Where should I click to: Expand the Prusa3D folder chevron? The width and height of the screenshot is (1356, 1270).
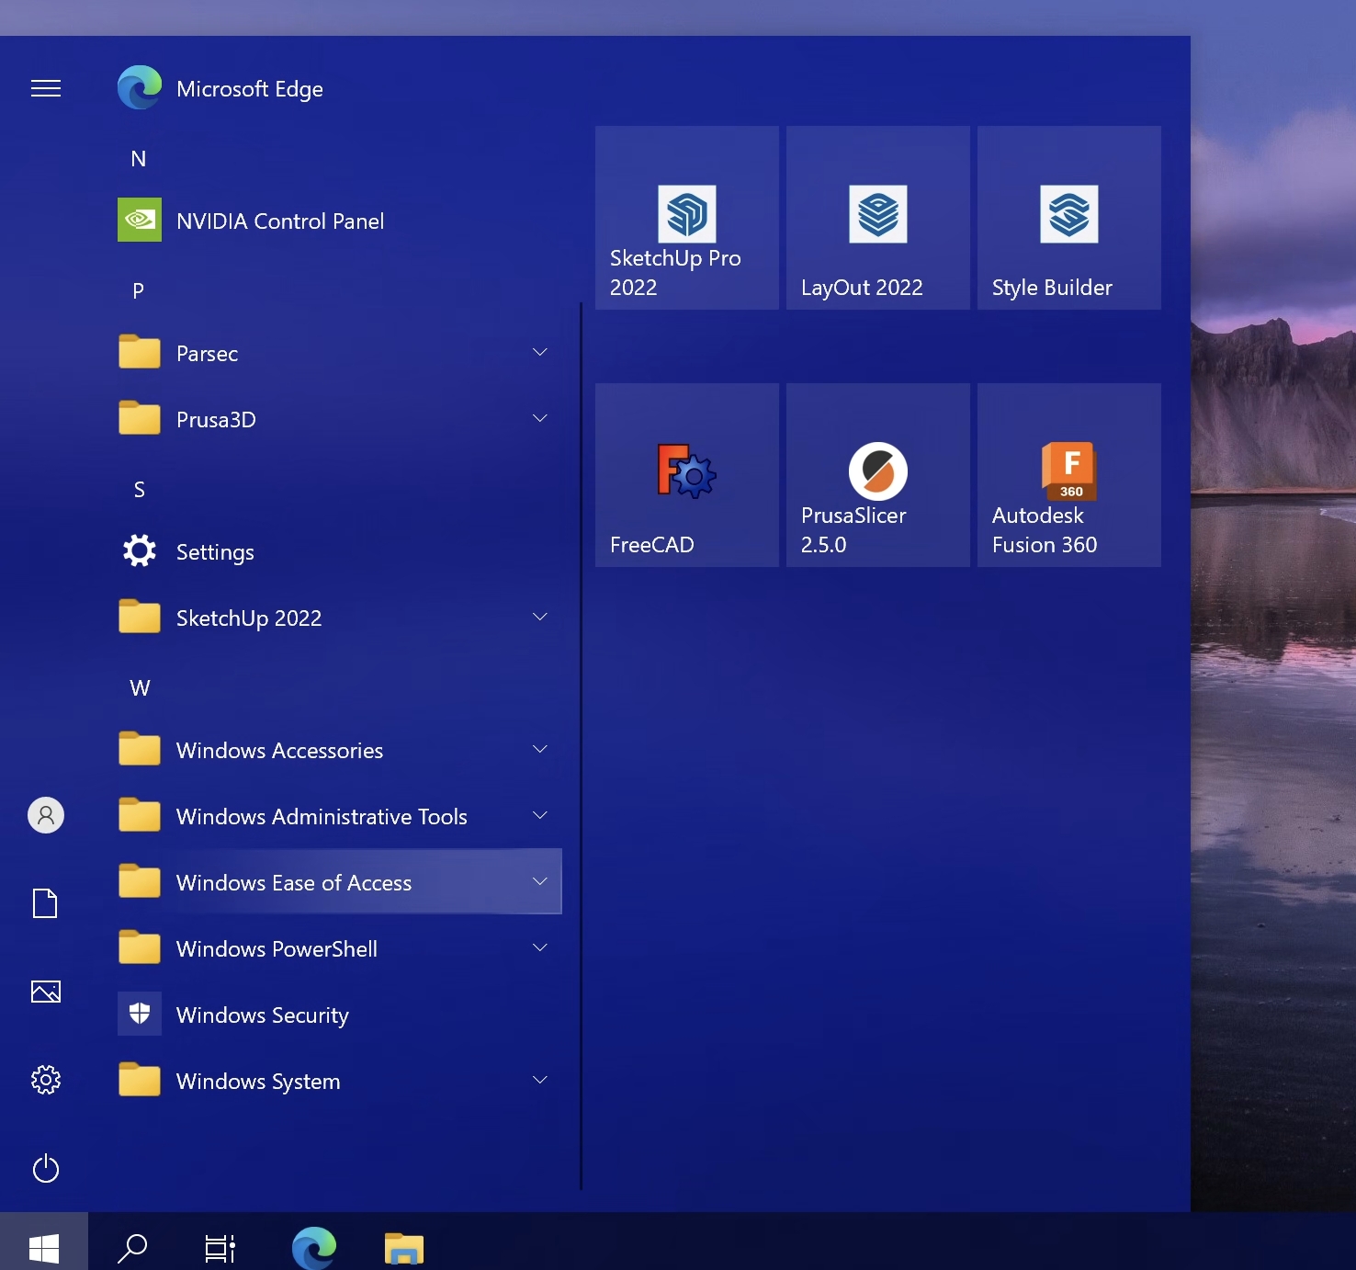[540, 418]
